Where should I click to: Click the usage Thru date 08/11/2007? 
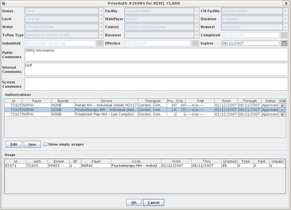coord(206,166)
